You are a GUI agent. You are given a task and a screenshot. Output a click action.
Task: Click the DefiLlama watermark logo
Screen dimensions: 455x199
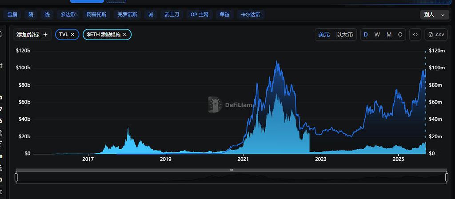tap(216, 105)
